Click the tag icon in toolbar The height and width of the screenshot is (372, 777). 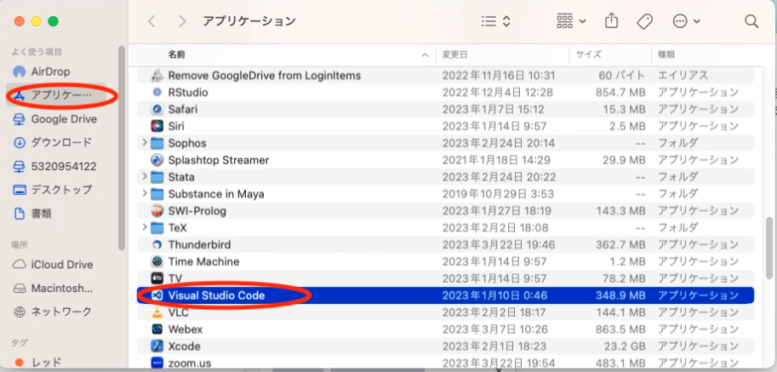point(644,20)
